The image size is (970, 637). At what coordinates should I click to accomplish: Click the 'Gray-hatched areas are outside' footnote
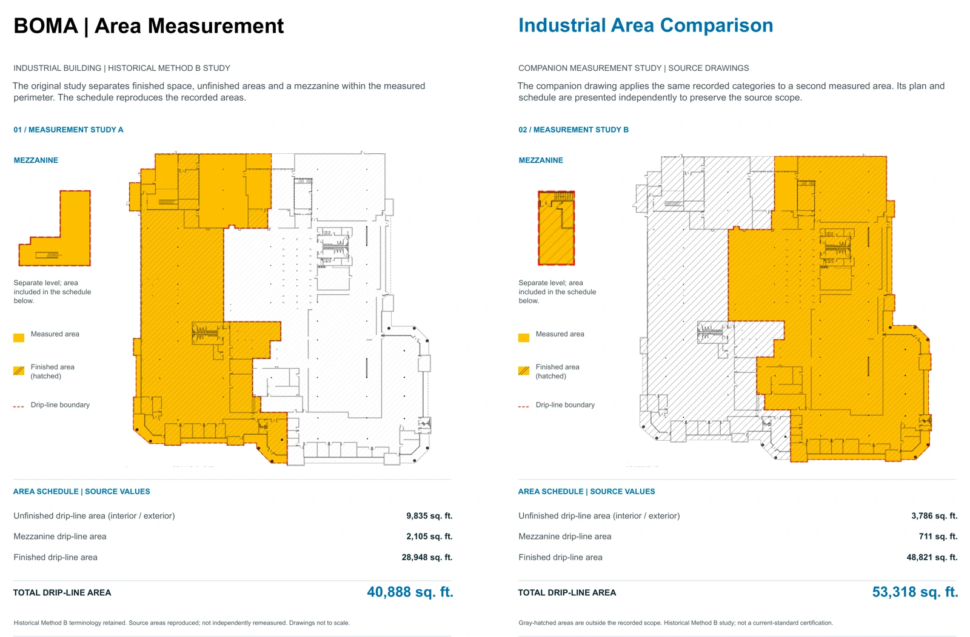pyautogui.click(x=675, y=622)
